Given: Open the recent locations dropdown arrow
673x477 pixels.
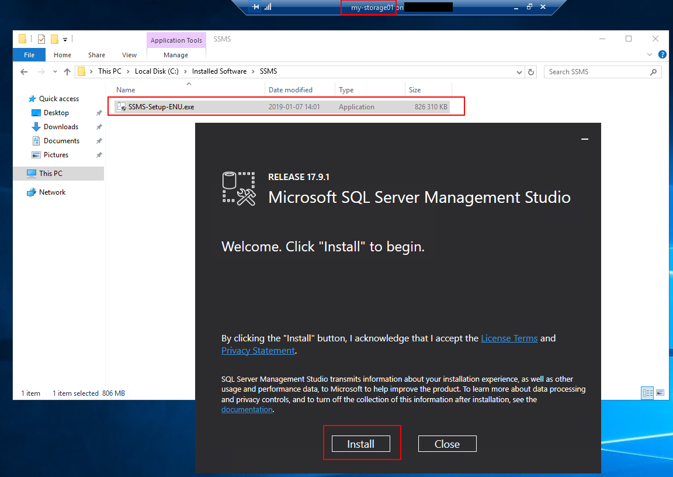Looking at the screenshot, I should (x=55, y=72).
